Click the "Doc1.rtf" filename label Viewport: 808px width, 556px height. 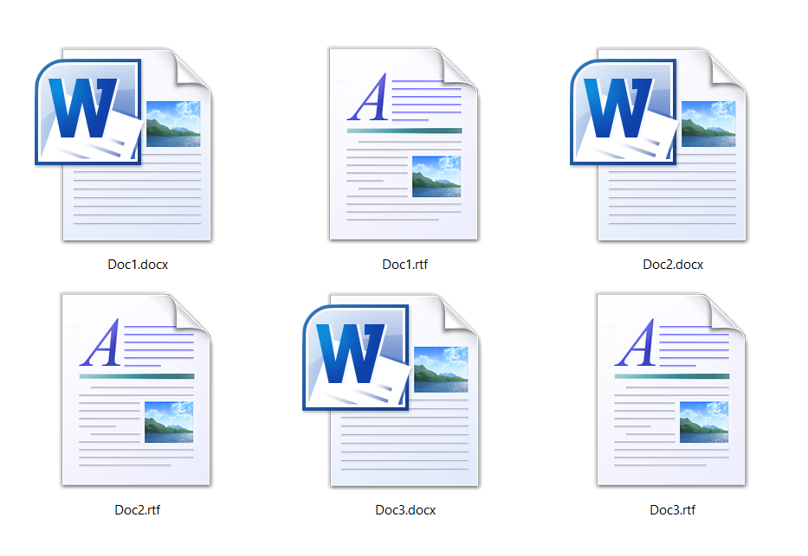[404, 265]
